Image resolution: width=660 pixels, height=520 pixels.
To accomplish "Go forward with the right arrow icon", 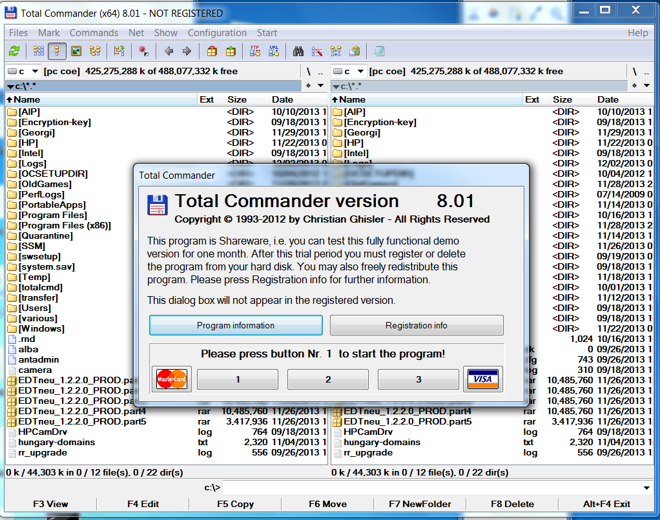I will tap(187, 51).
